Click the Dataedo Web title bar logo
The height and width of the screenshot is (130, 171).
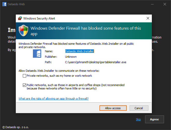pyautogui.click(x=4, y=4)
